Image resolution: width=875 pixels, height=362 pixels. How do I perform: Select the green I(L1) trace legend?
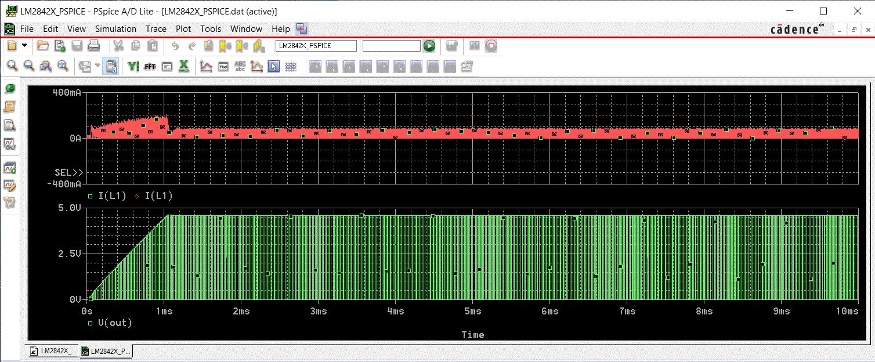point(113,196)
